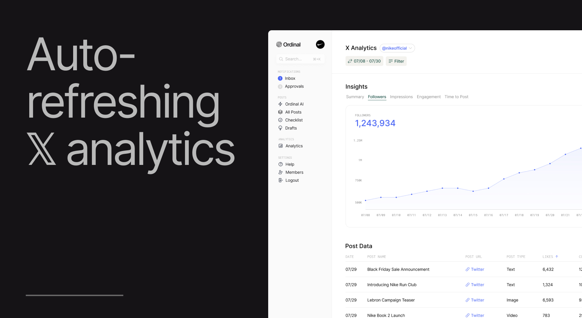Click the Logout arrow icon

click(281, 180)
